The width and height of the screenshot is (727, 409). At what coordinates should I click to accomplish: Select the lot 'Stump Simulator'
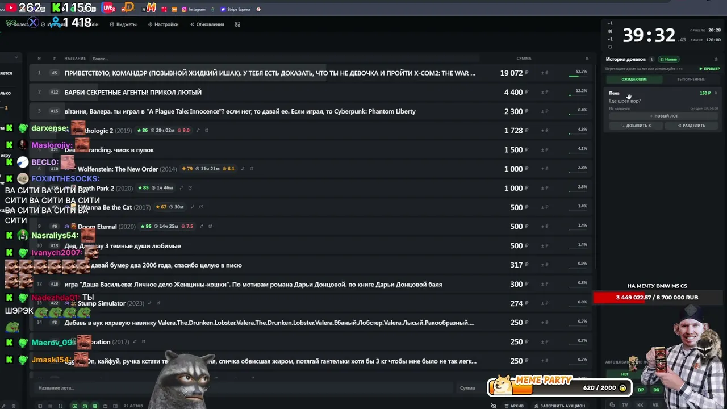[311, 303]
